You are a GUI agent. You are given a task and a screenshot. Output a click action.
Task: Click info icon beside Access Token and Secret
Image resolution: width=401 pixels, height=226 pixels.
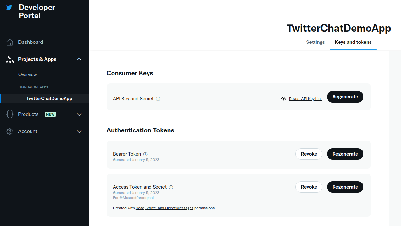(x=171, y=187)
